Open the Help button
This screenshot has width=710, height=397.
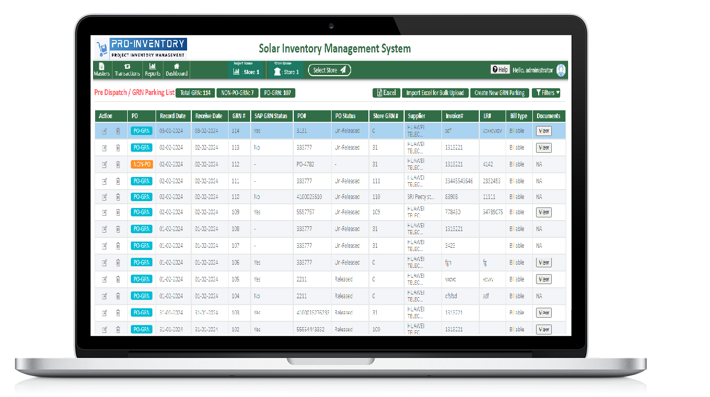[500, 70]
